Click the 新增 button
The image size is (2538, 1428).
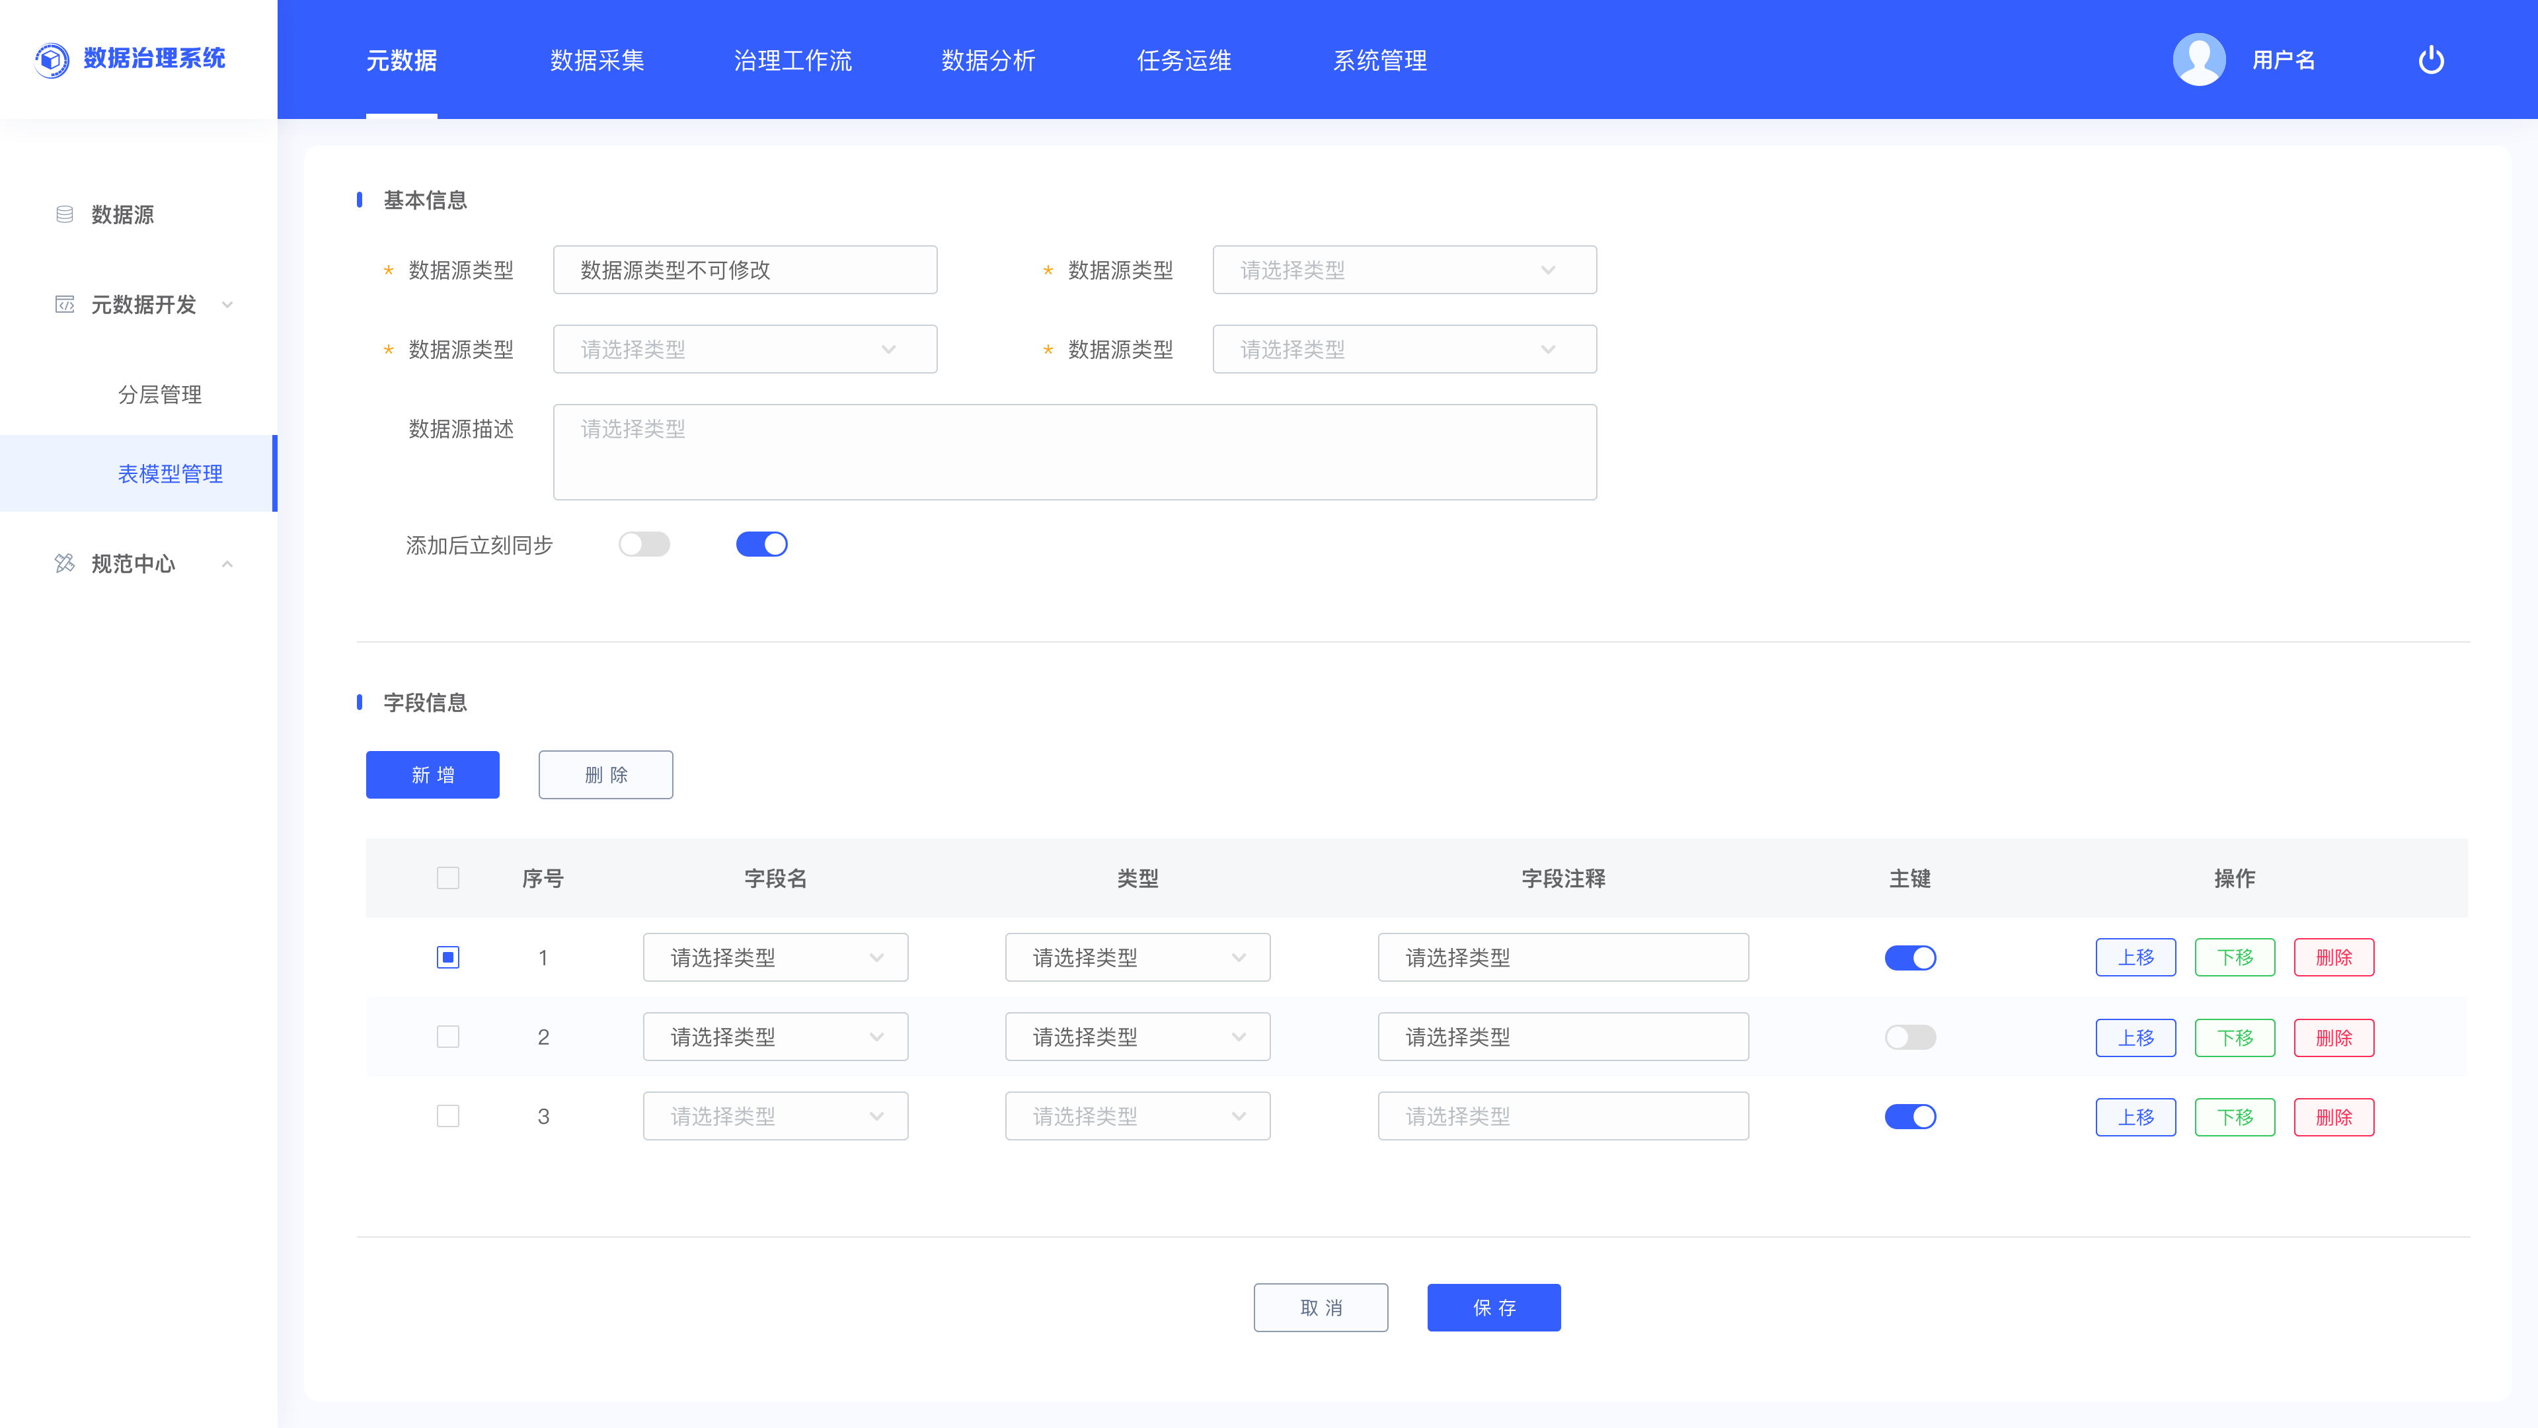point(432,775)
